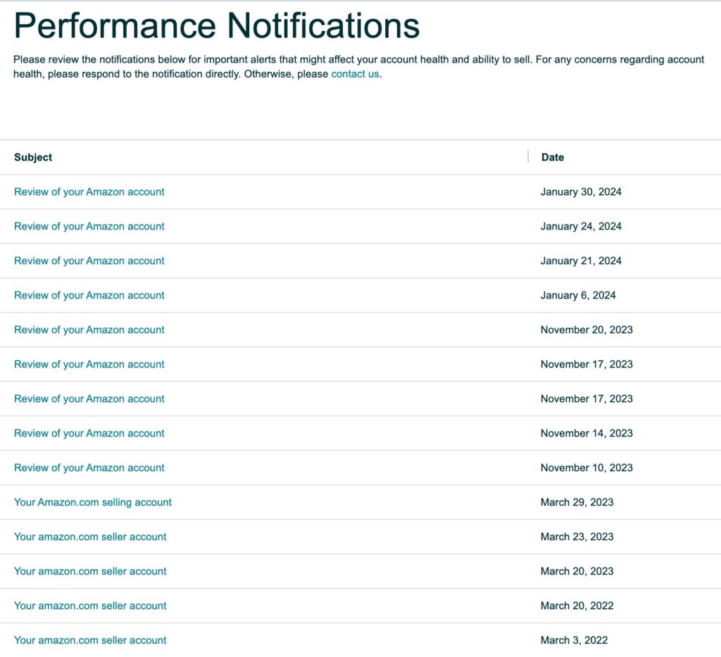Open 'Your Amazon.com selling account' from March 29, 2023
Screen dimensions: 721x657
tap(93, 502)
